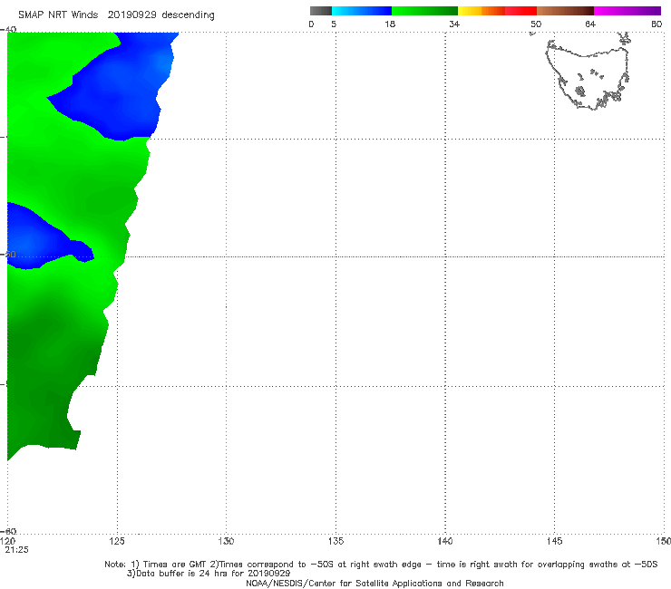
Task: Click the latitude label '-40'
Action: point(9,30)
